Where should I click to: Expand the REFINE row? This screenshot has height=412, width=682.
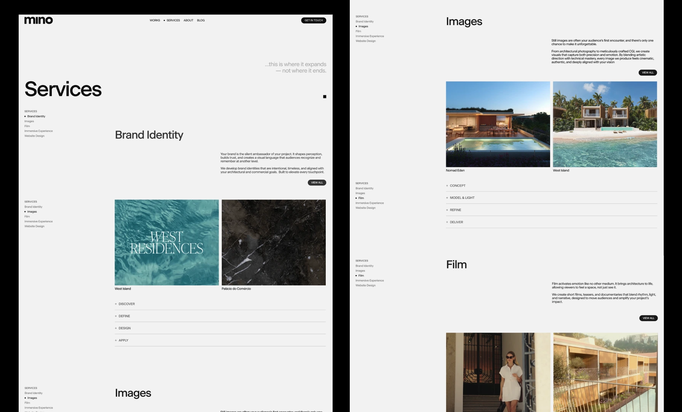(552, 210)
